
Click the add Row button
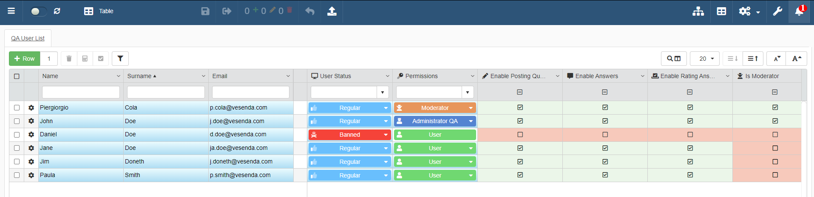point(25,59)
